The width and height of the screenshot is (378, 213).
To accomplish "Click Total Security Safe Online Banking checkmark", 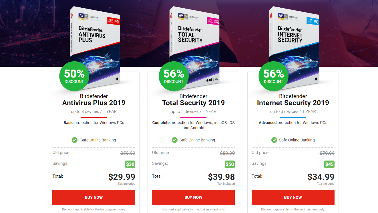I will click(x=174, y=140).
